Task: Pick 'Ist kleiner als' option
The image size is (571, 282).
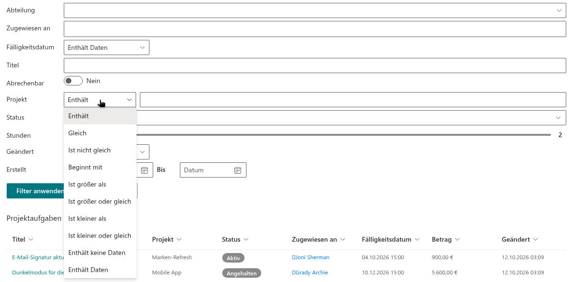Action: point(100,218)
